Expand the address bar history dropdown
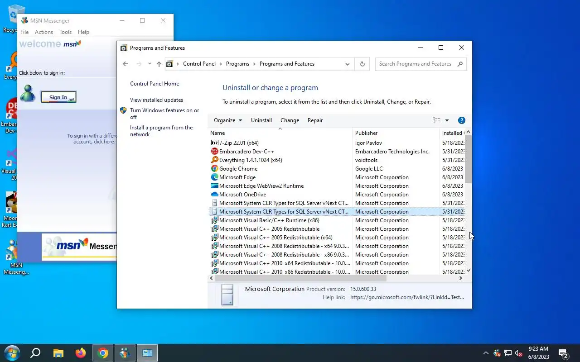Image resolution: width=580 pixels, height=362 pixels. [348, 64]
